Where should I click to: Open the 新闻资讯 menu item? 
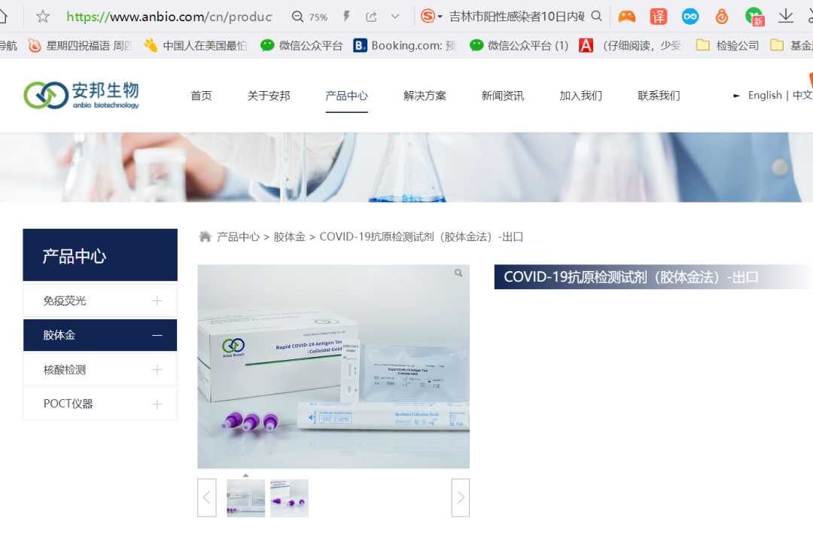click(x=502, y=96)
